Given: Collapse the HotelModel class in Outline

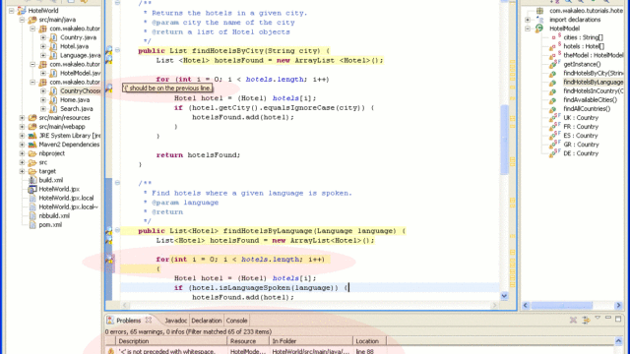Looking at the screenshot, I should [528, 29].
